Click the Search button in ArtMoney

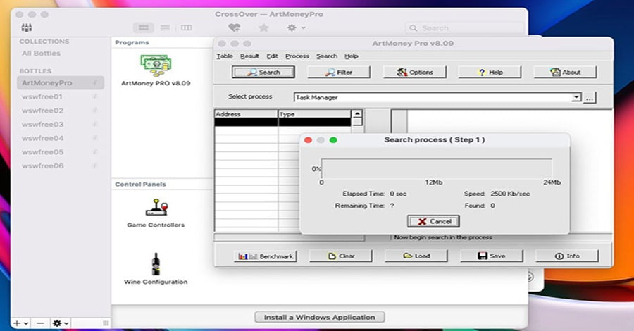(x=263, y=73)
